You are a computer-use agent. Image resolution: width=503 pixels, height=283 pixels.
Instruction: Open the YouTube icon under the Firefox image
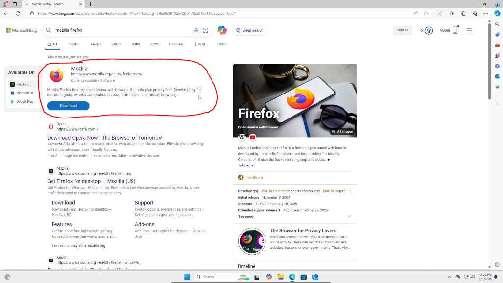[x=252, y=137]
